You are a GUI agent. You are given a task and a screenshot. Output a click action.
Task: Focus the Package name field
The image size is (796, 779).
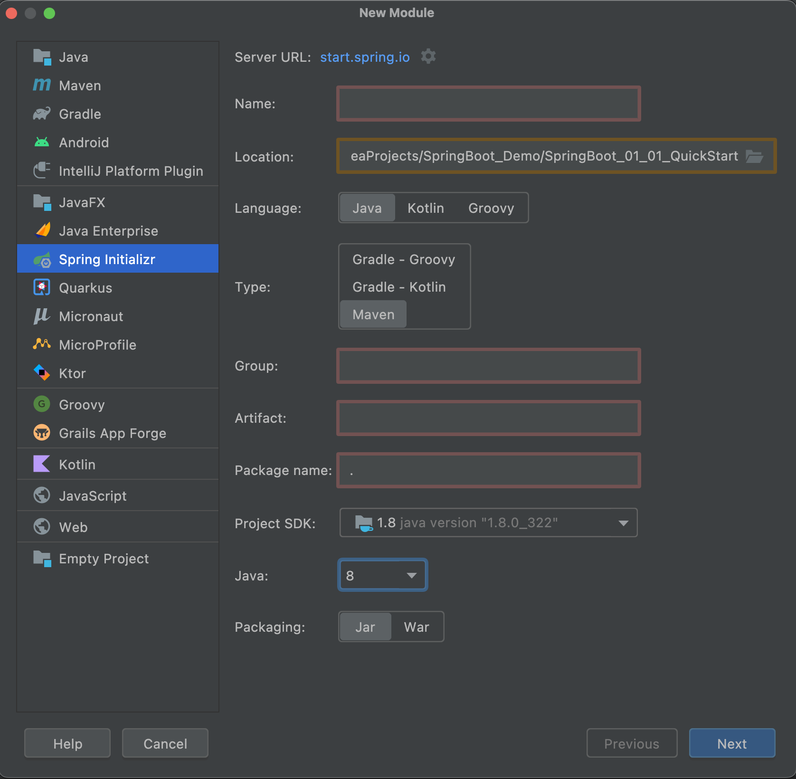coord(489,470)
